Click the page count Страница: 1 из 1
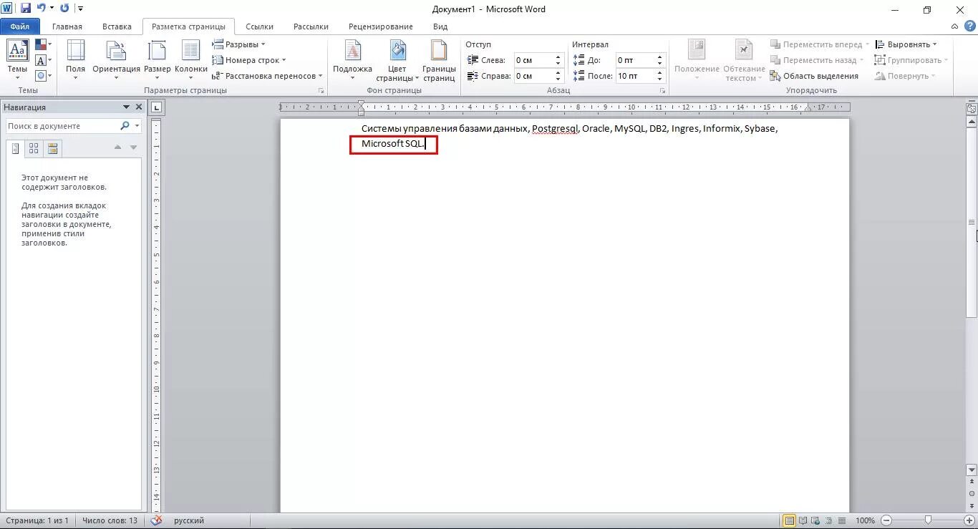The height and width of the screenshot is (529, 978). point(36,520)
